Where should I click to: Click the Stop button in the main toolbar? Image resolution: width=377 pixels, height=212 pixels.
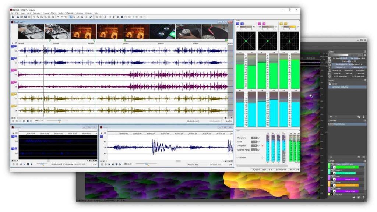(121, 17)
